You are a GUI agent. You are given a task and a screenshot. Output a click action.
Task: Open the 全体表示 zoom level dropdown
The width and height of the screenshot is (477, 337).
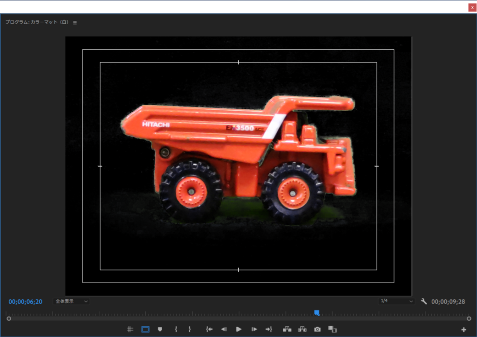click(x=71, y=301)
